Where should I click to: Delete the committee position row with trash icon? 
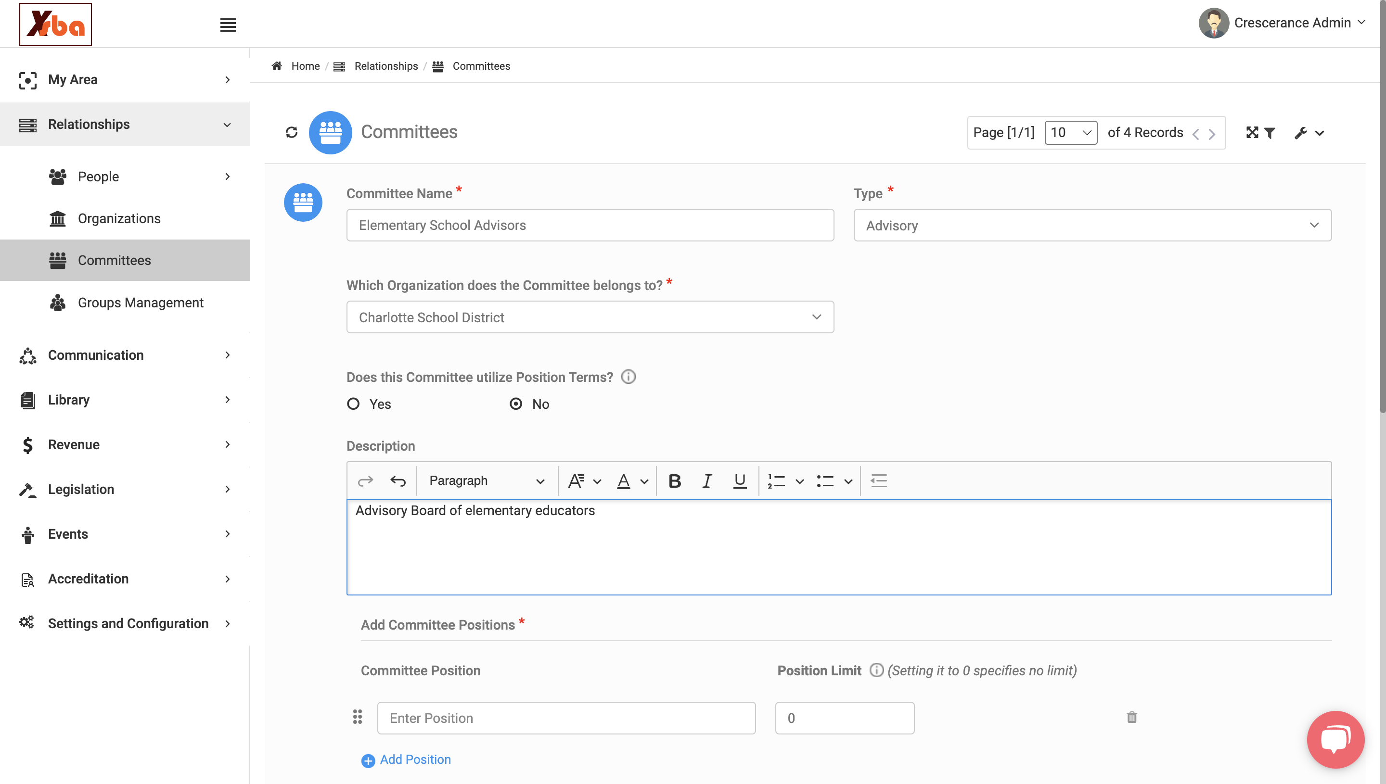1131,717
